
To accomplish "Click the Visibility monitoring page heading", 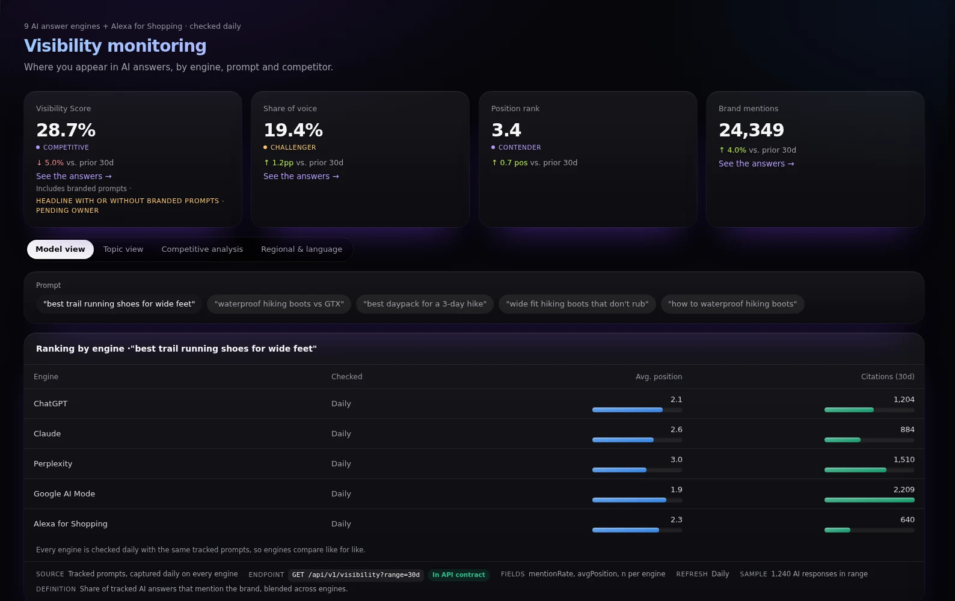I will click(x=115, y=46).
